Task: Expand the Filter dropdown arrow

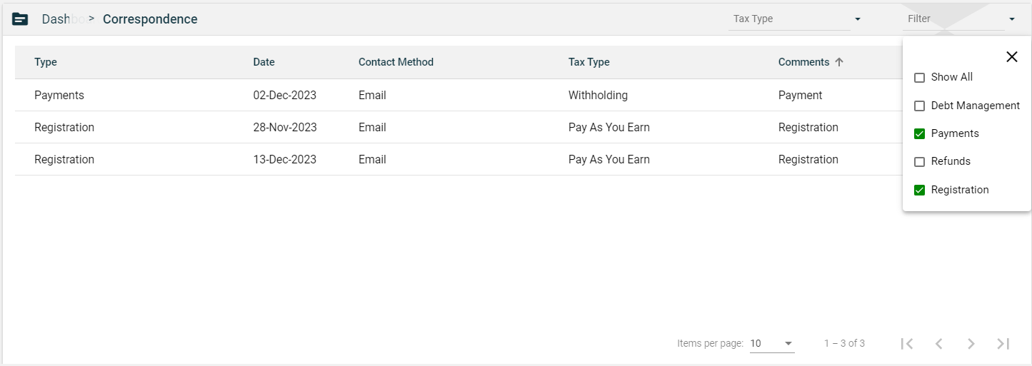Action: [1011, 19]
